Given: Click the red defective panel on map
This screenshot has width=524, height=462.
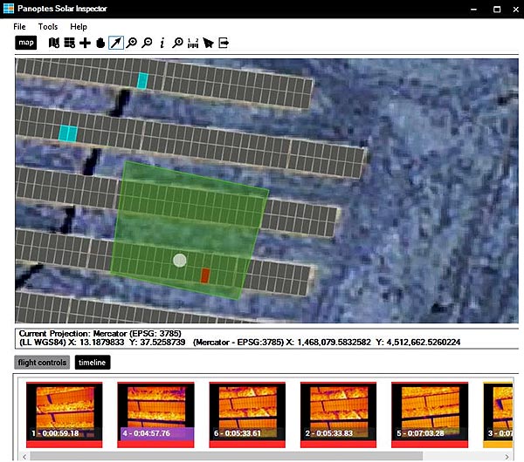Looking at the screenshot, I should point(205,275).
